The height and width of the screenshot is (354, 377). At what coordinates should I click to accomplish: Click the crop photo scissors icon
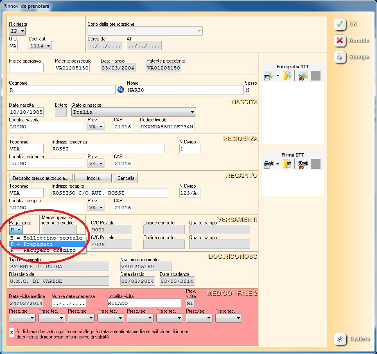click(x=303, y=76)
